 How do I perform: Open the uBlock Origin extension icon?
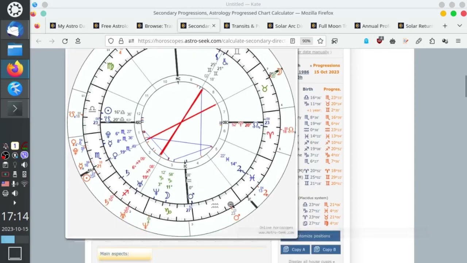click(x=379, y=41)
